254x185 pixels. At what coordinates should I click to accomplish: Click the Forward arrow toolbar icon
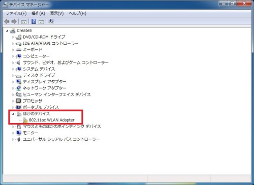click(14, 21)
